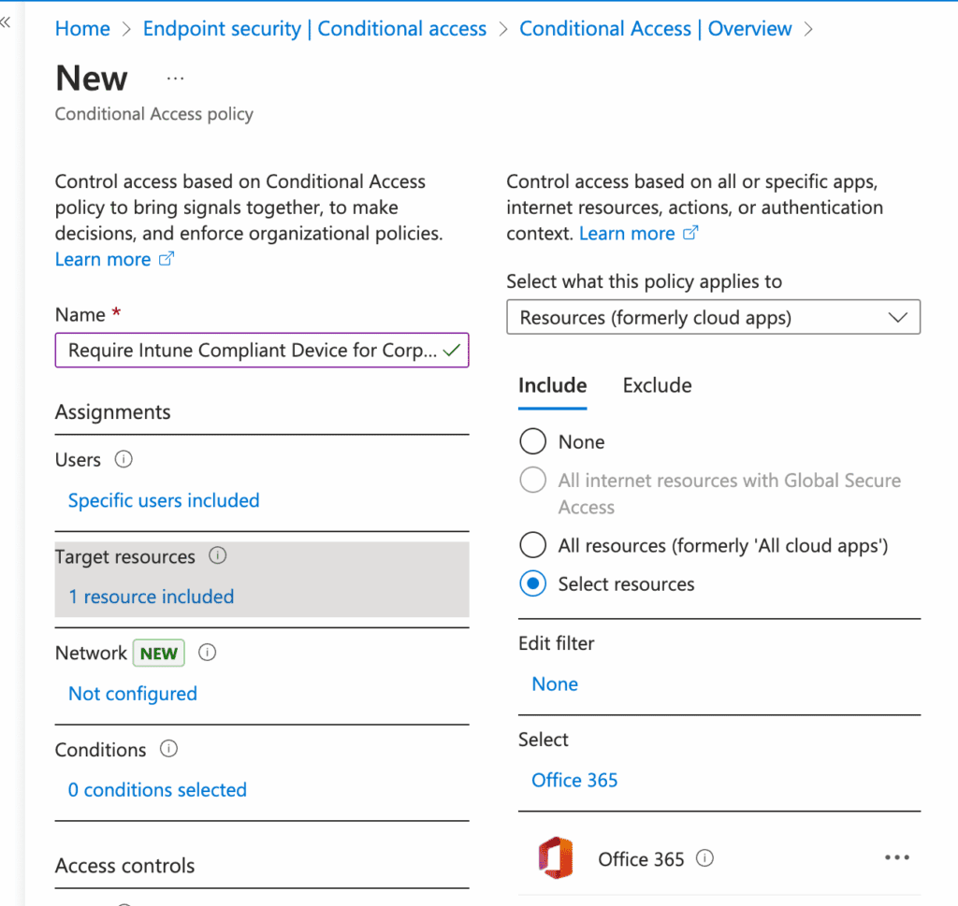Viewport: 958px width, 906px height.
Task: Select the None radio button
Action: (532, 441)
